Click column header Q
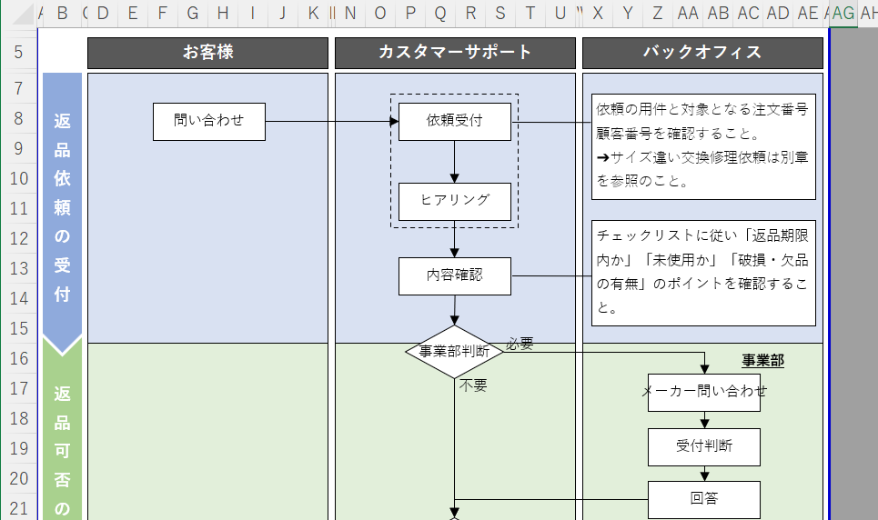 440,13
